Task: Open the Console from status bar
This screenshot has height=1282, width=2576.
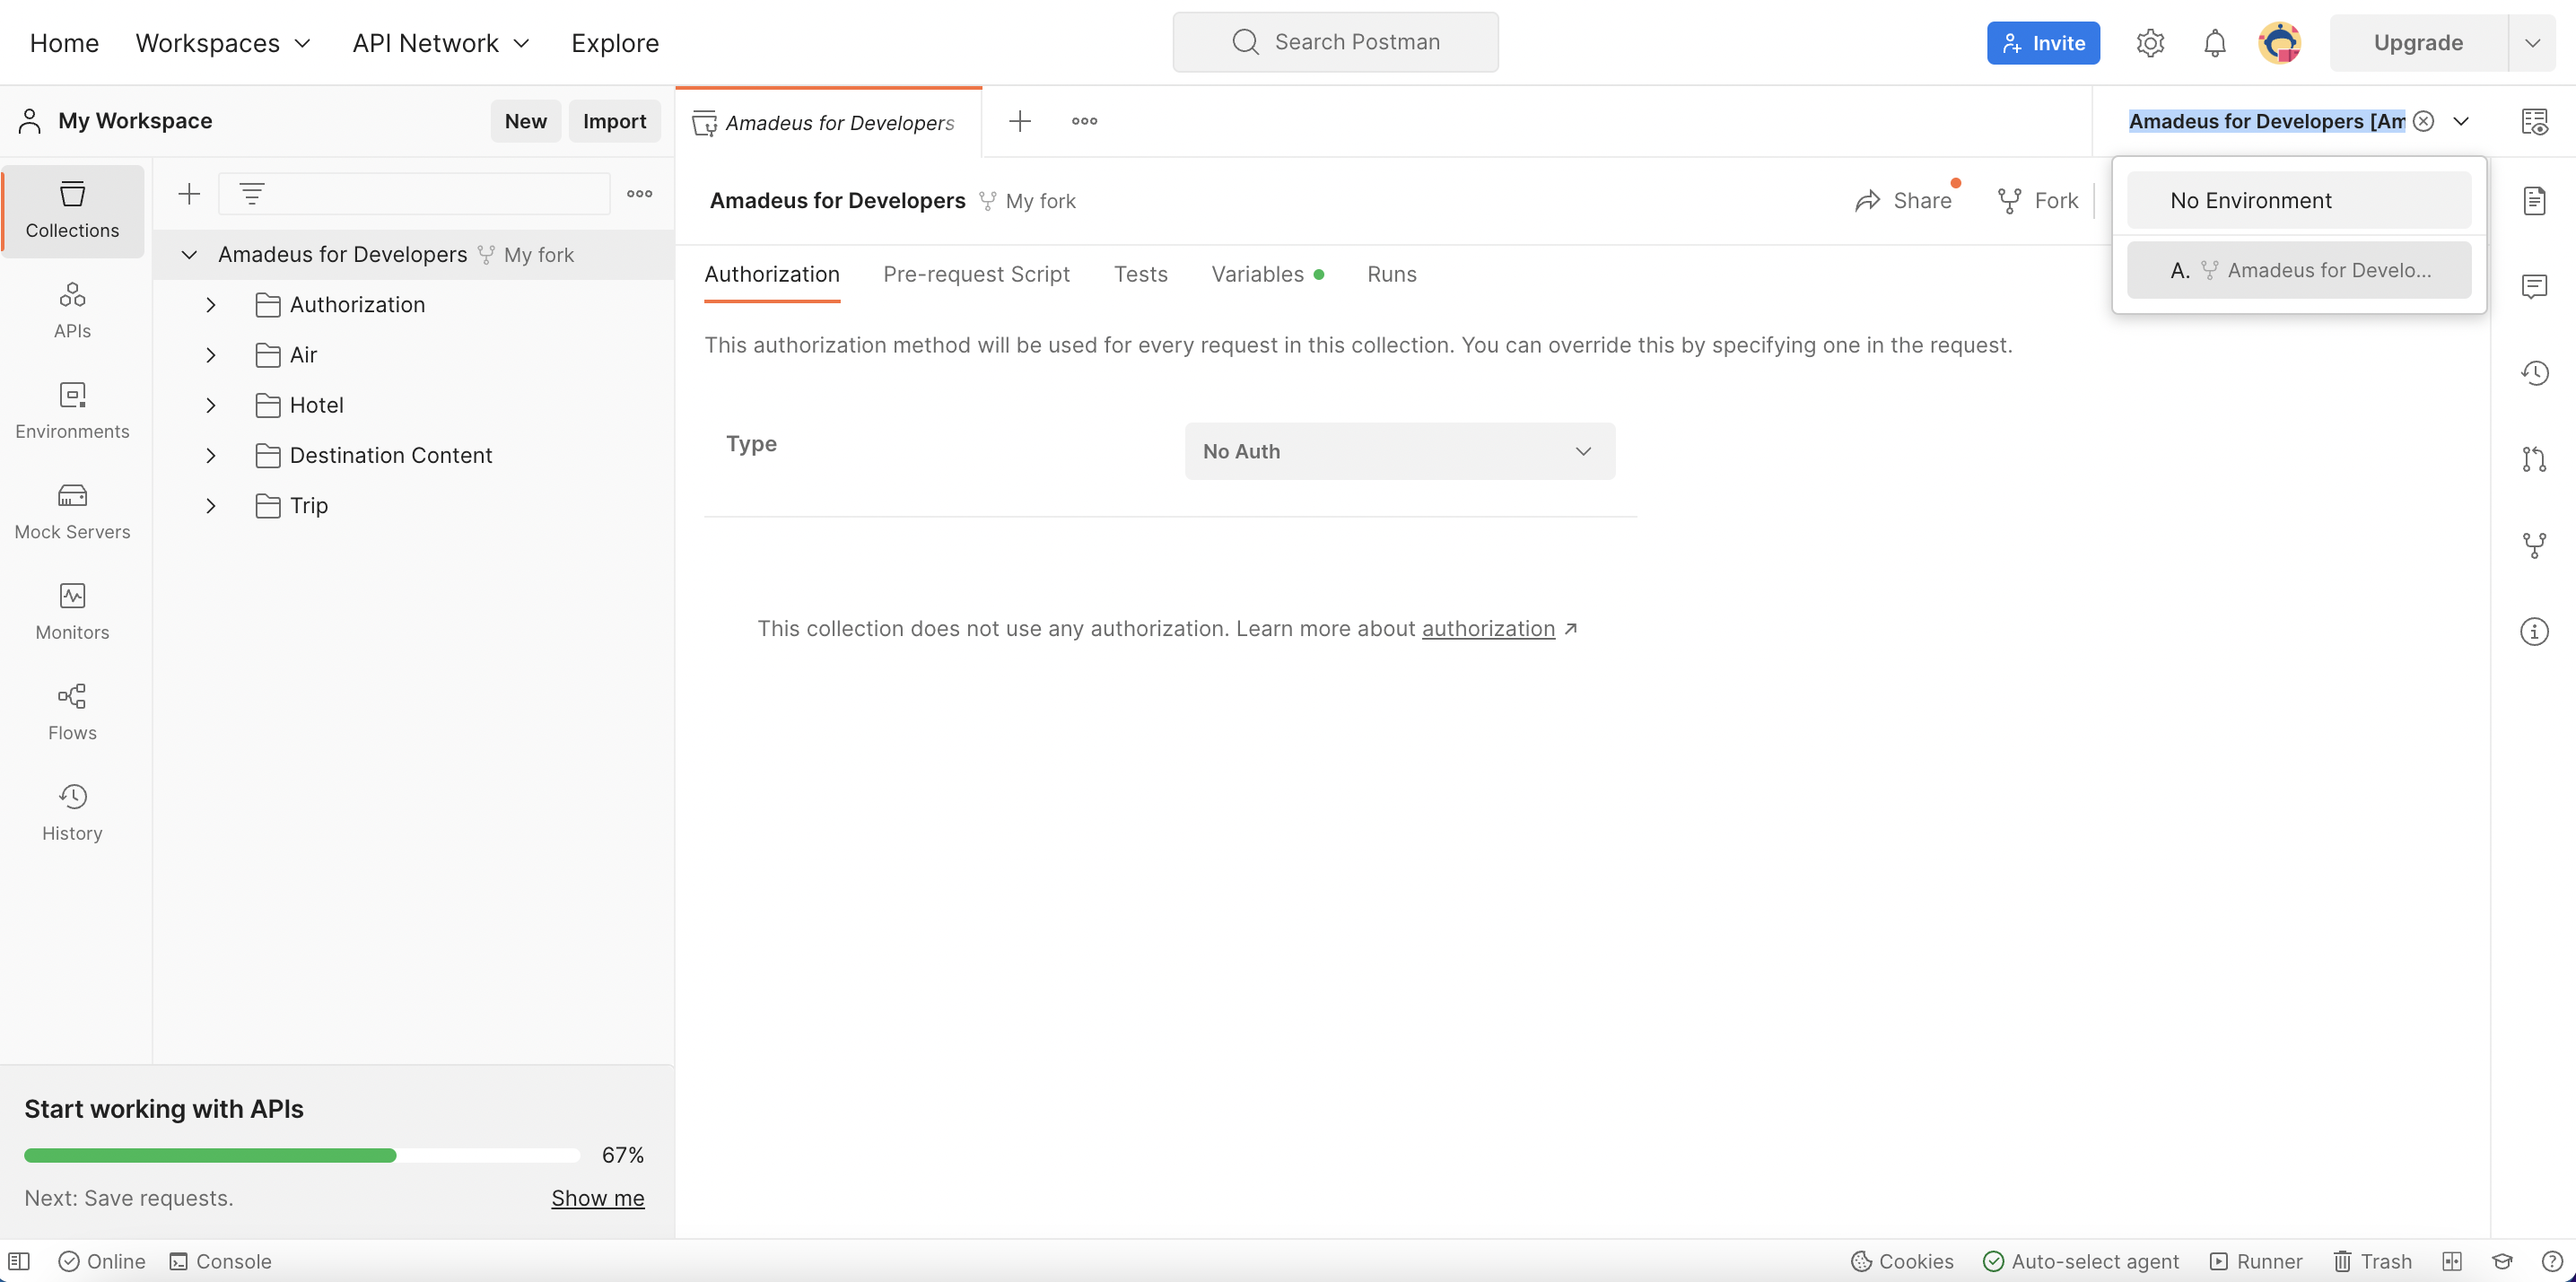Action: click(221, 1262)
